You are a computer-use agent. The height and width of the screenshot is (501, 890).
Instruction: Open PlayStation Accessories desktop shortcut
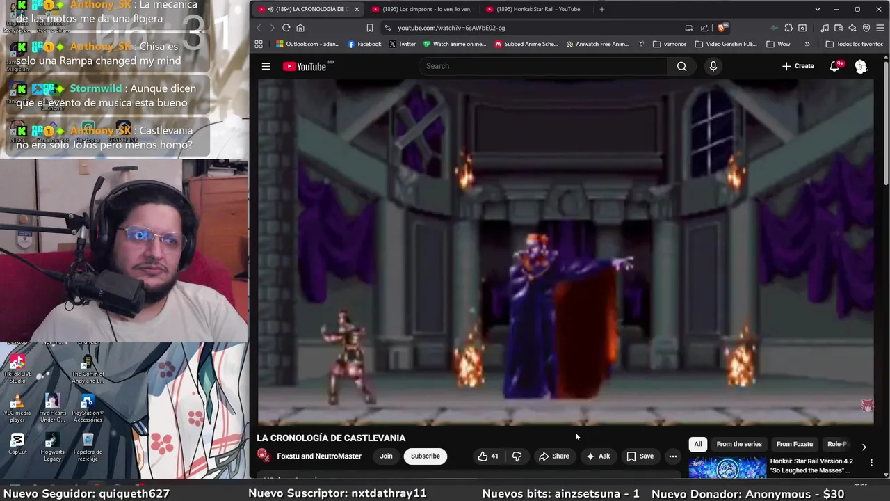coord(88,408)
